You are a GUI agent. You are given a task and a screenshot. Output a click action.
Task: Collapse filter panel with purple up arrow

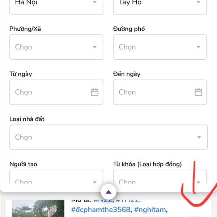[x=109, y=192]
